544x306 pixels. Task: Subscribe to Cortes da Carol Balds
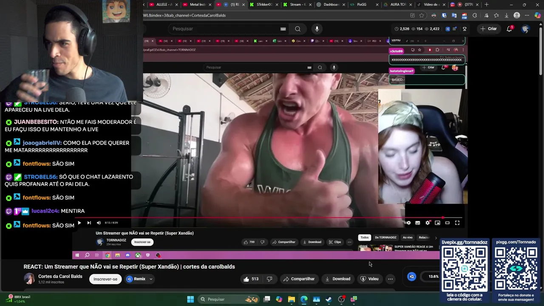click(x=105, y=279)
